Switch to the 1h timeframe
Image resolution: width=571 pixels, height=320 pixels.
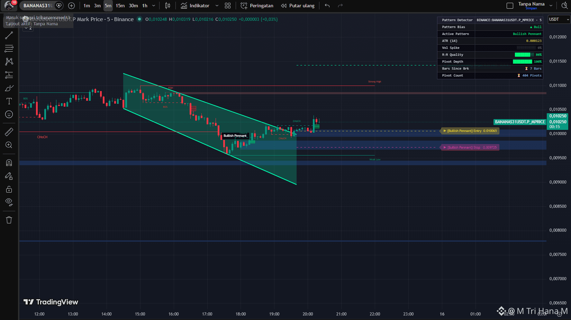coord(145,6)
